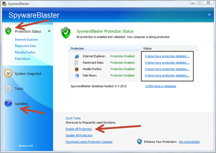Click Disable All Protection link
The height and width of the screenshot is (153, 216).
click(x=79, y=135)
